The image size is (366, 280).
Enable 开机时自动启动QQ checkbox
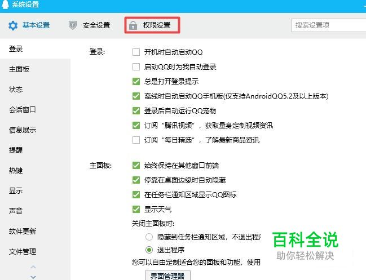pos(136,52)
